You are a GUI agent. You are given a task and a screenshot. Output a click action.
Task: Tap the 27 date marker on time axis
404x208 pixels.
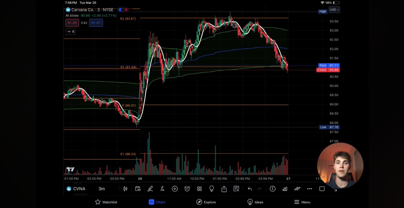coord(288,179)
